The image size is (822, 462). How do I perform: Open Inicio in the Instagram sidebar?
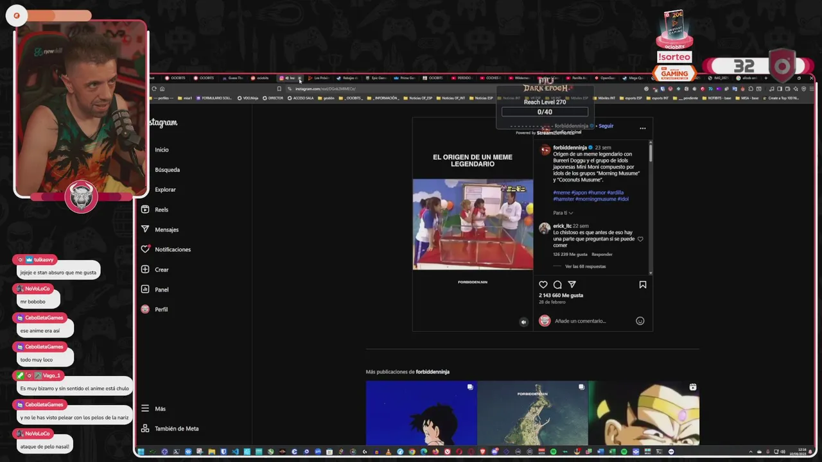tap(161, 150)
